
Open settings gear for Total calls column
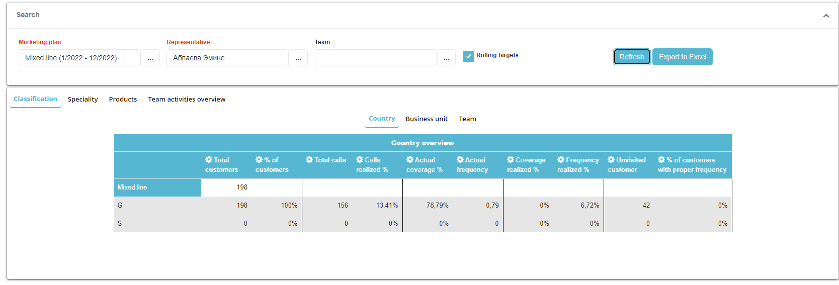click(309, 160)
